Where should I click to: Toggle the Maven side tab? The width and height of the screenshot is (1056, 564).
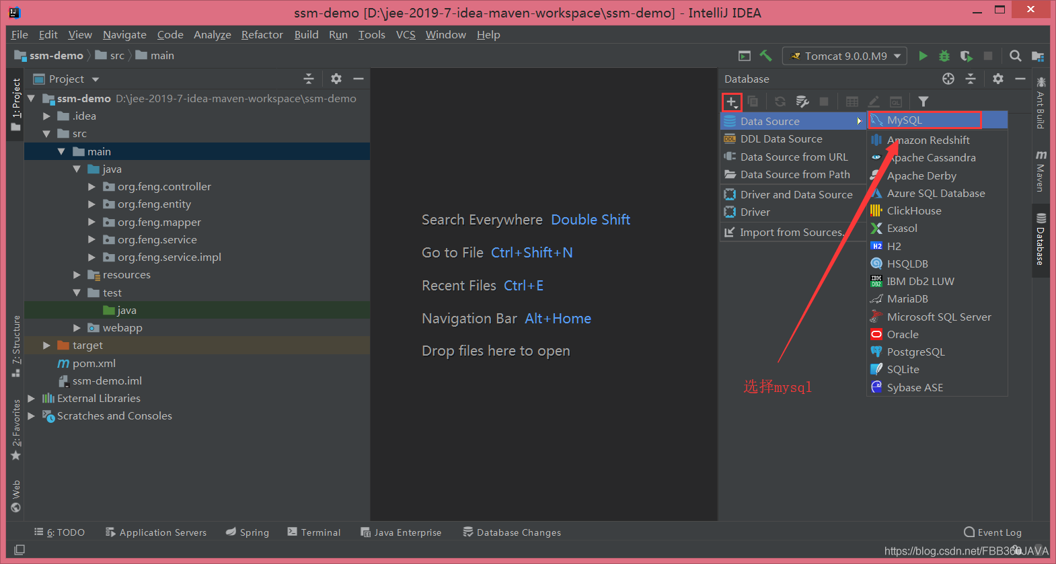[x=1041, y=171]
